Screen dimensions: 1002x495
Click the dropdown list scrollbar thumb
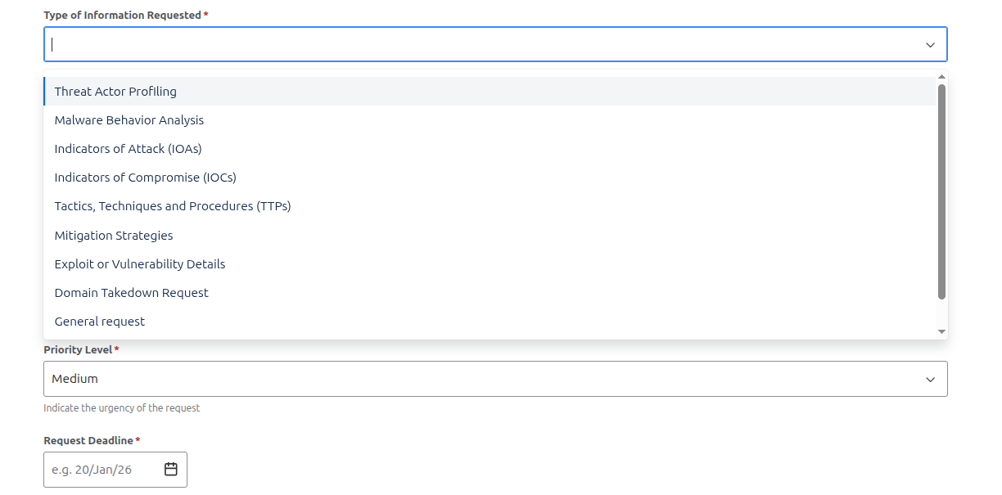point(941,192)
